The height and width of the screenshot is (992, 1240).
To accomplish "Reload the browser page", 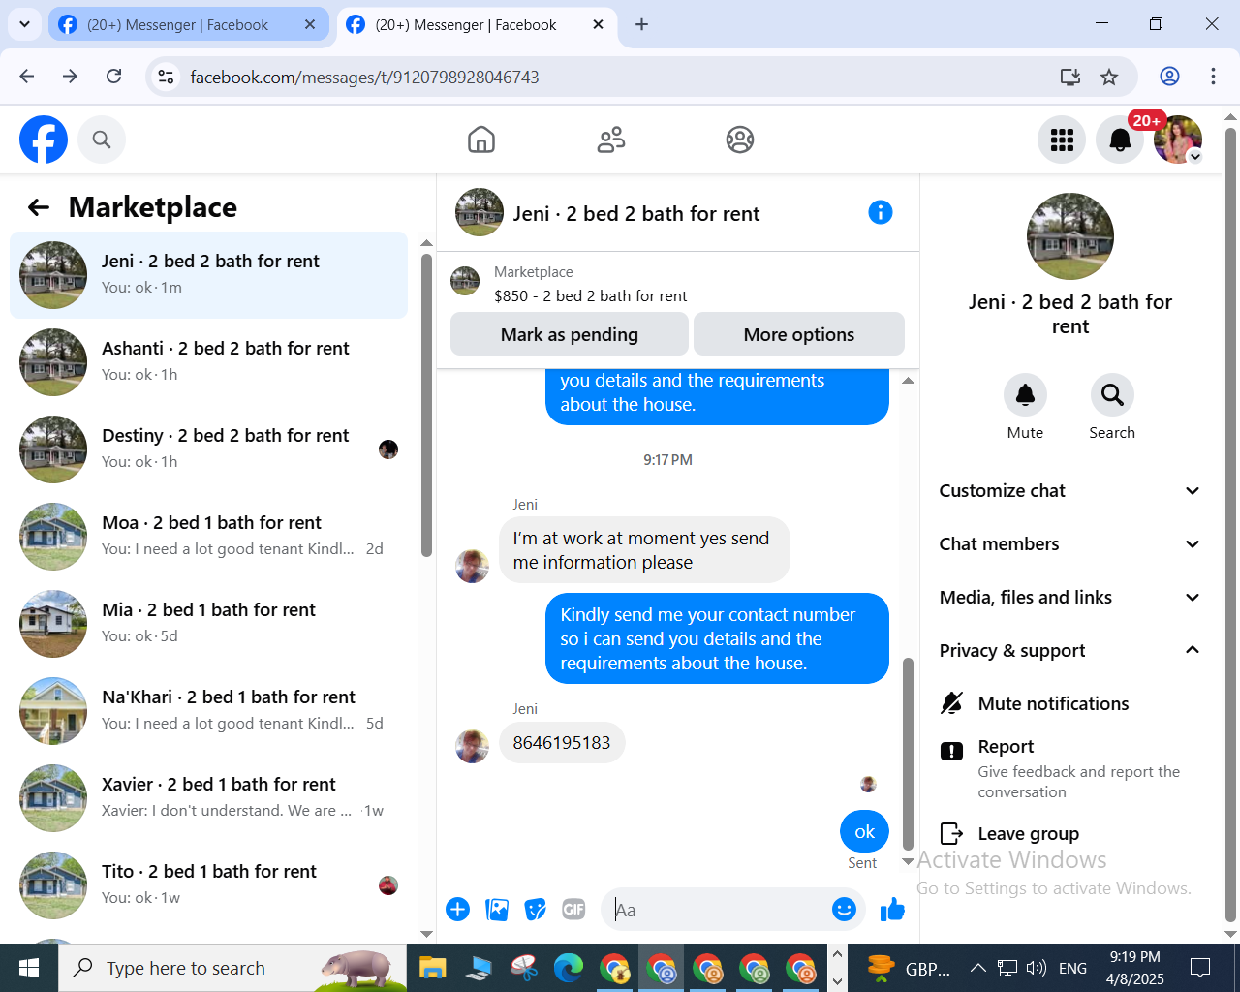I will coord(113,77).
